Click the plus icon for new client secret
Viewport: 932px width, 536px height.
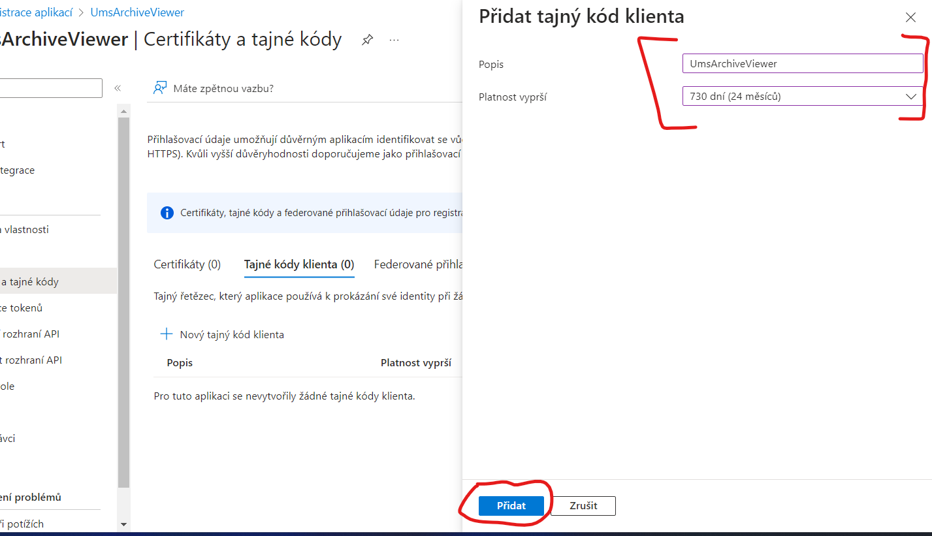pos(167,334)
